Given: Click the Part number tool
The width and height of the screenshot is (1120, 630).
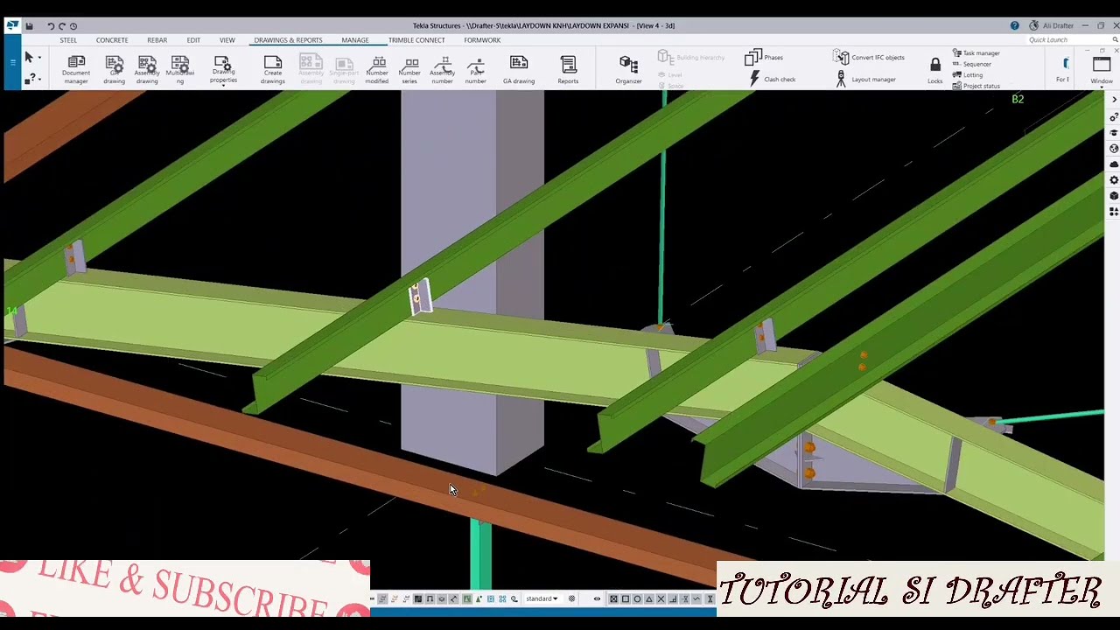Looking at the screenshot, I should click(475, 70).
